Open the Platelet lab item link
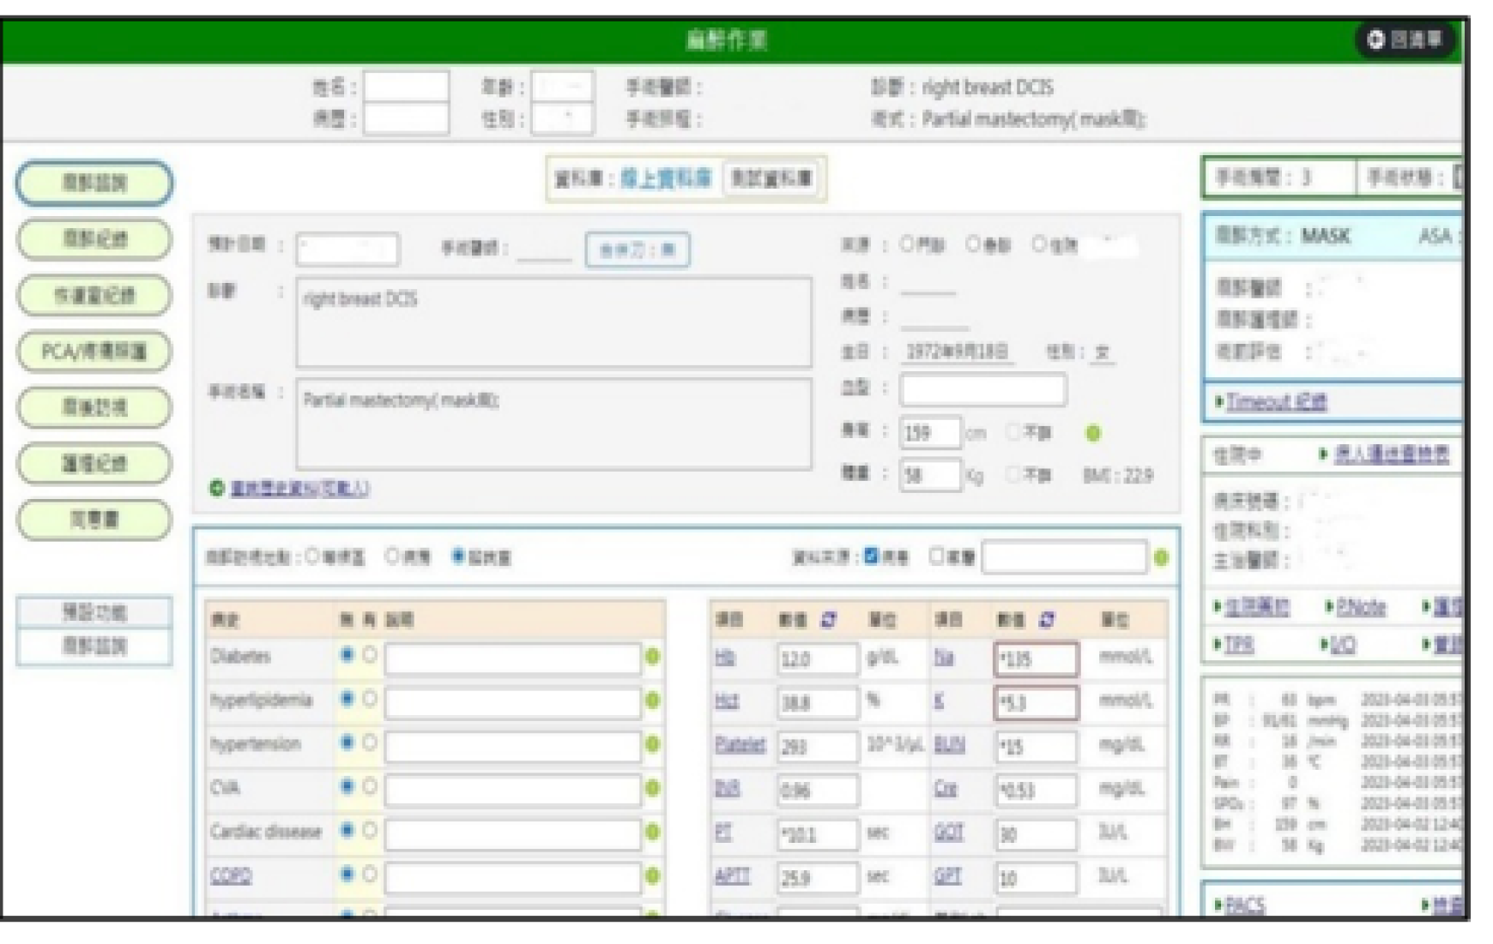Screen dimensions: 1493x944 tap(740, 745)
